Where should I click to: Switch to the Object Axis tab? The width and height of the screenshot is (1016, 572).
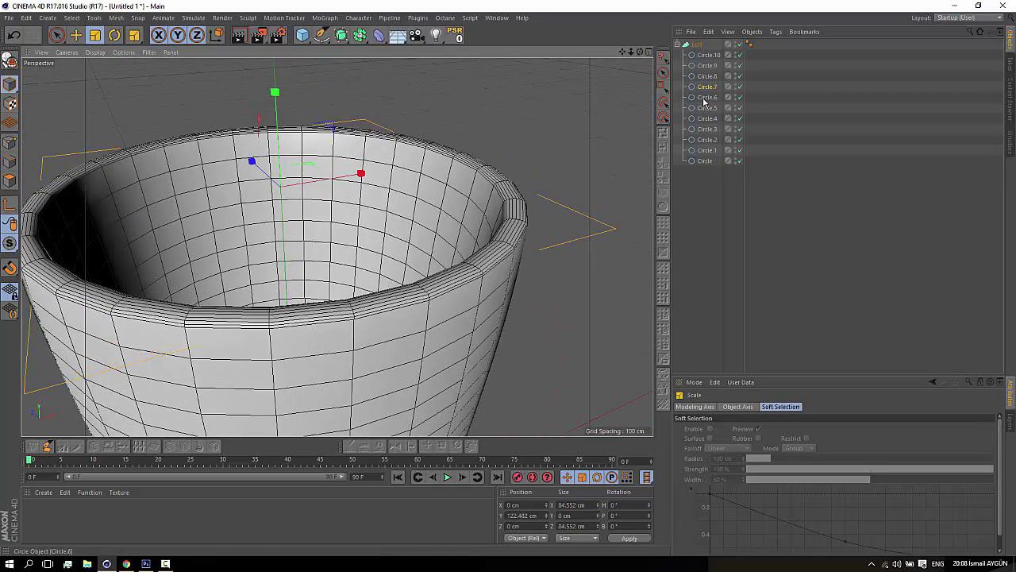(x=737, y=407)
